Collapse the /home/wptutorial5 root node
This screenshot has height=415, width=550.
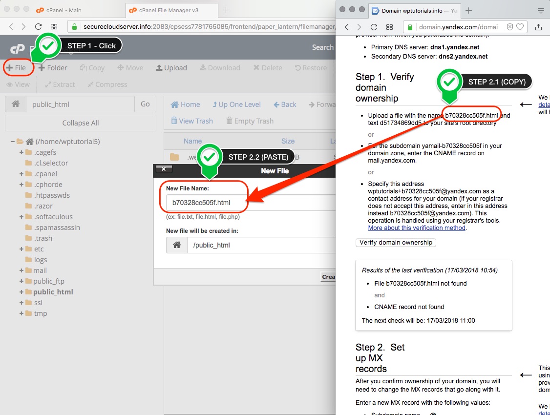click(x=13, y=142)
